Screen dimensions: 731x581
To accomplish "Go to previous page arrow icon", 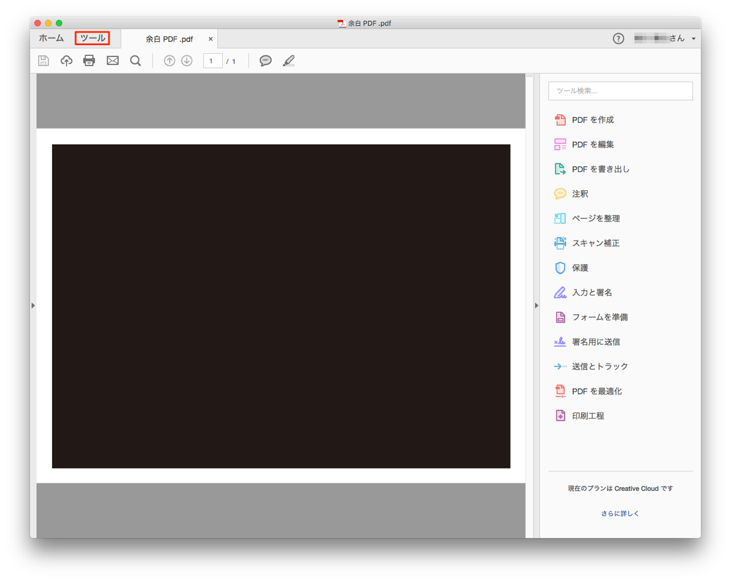I will click(x=170, y=61).
